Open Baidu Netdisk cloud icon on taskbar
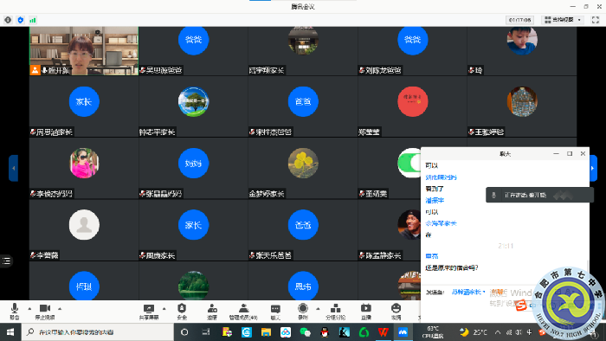Screen dimensions: 606x341 286,332
